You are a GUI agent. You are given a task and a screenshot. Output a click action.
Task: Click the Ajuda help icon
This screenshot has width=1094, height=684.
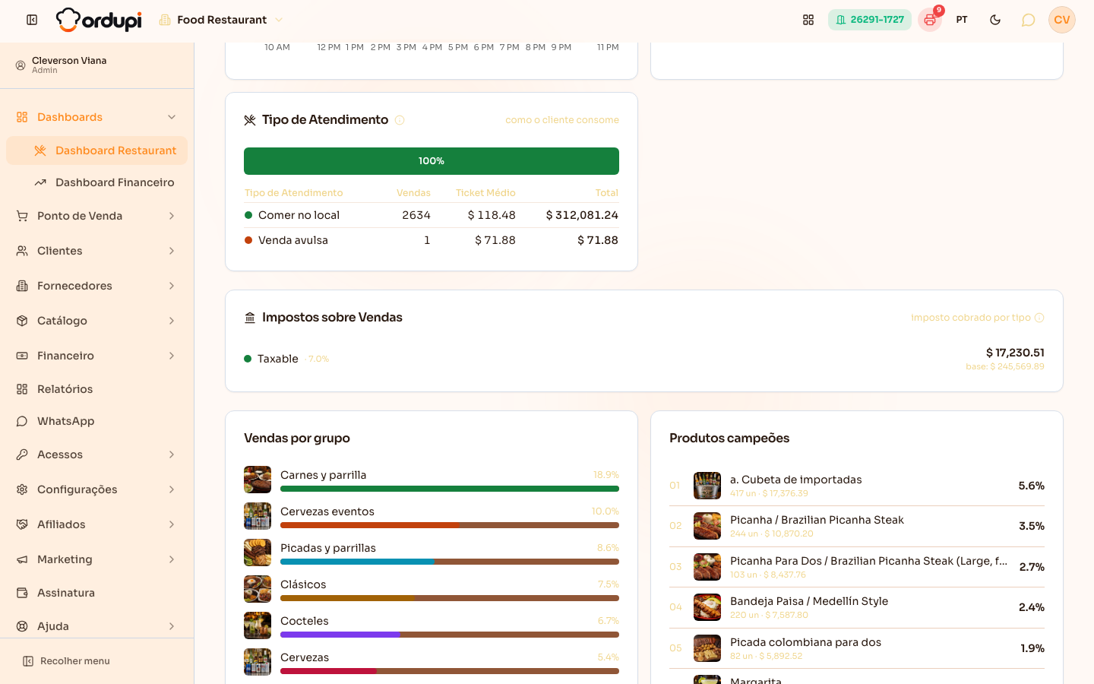click(22, 626)
